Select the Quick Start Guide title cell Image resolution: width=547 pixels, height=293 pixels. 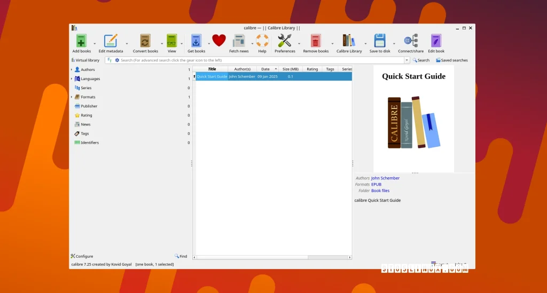212,76
